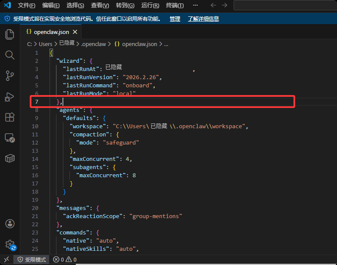Click the "wizard" key text
Screen dimensions: 337x265
point(69,61)
